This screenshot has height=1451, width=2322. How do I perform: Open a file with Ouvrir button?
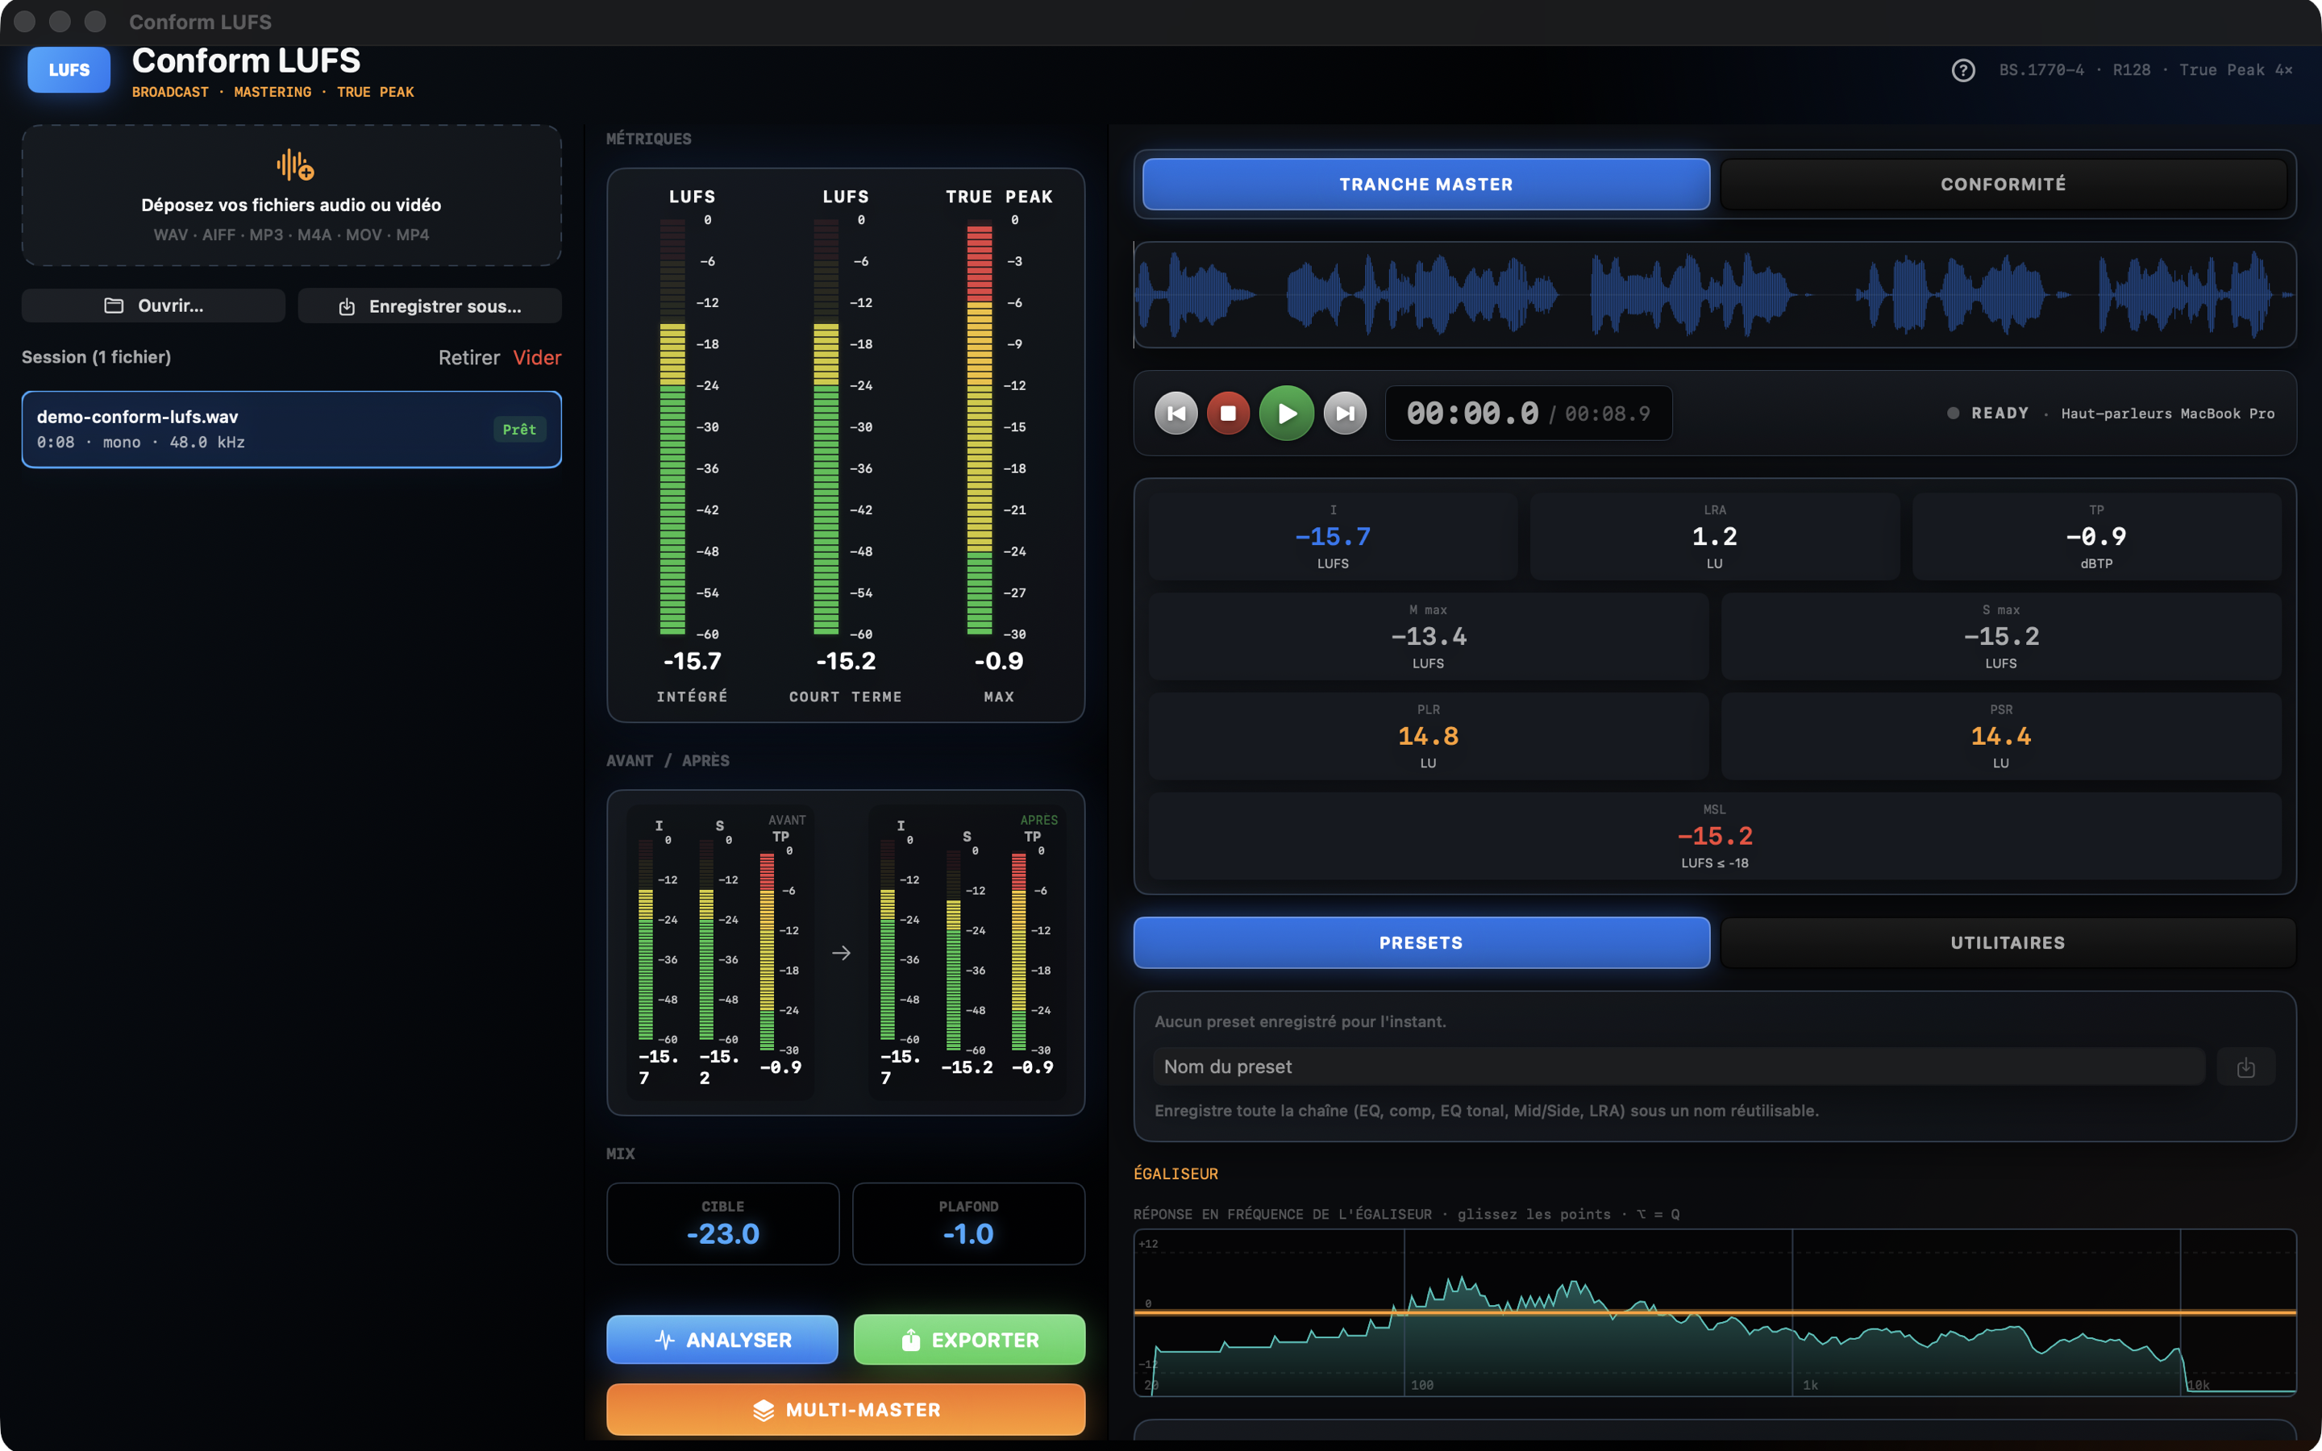153,306
